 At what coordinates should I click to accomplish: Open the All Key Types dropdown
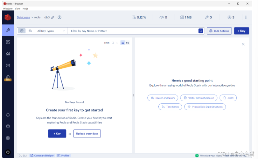[51, 31]
